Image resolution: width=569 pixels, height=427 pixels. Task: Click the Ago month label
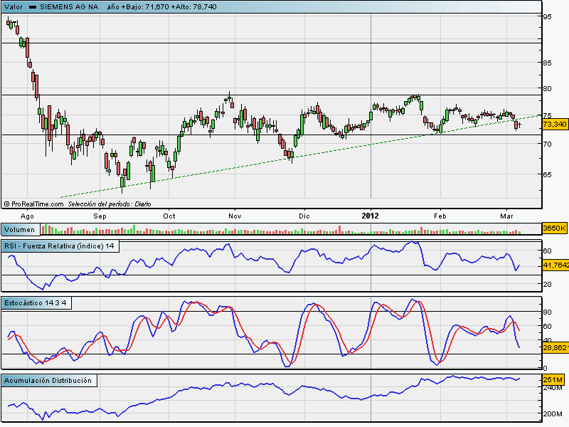(27, 216)
